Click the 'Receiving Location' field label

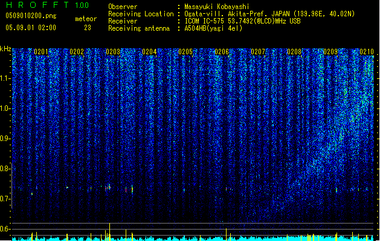pyautogui.click(x=141, y=14)
